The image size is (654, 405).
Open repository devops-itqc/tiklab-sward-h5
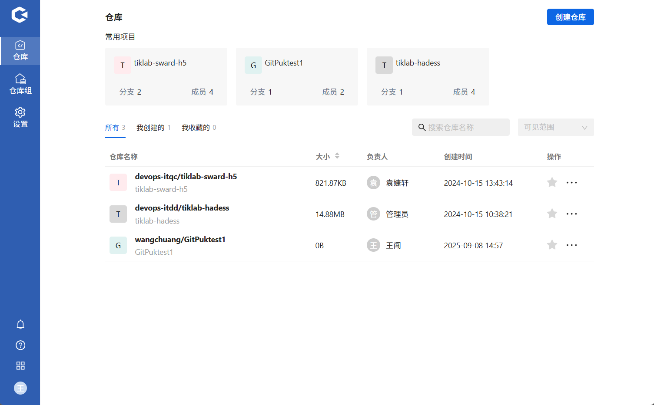point(186,177)
